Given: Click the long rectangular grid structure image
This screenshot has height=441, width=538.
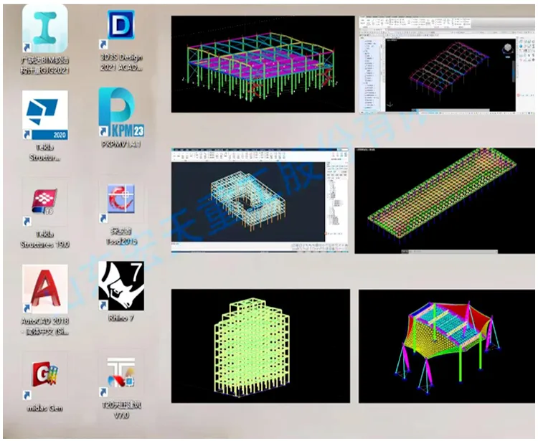Looking at the screenshot, I should click(x=445, y=201).
